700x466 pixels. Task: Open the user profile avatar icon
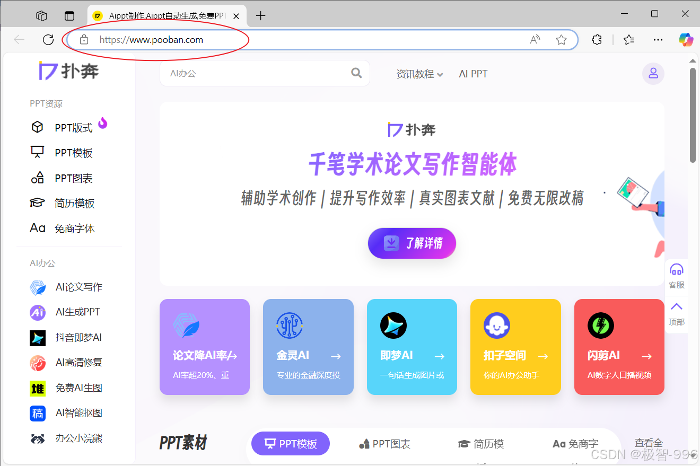click(x=653, y=74)
